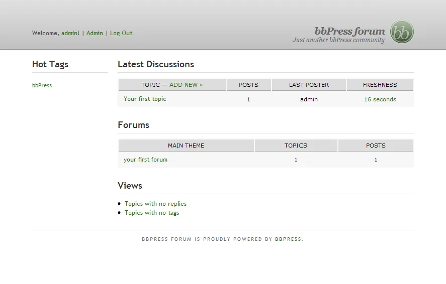This screenshot has width=446, height=284.
Task: Open 'your first forum' in Forums
Action: click(145, 160)
